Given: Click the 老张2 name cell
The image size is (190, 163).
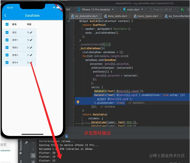Looking at the screenshot, I should click(x=15, y=48).
